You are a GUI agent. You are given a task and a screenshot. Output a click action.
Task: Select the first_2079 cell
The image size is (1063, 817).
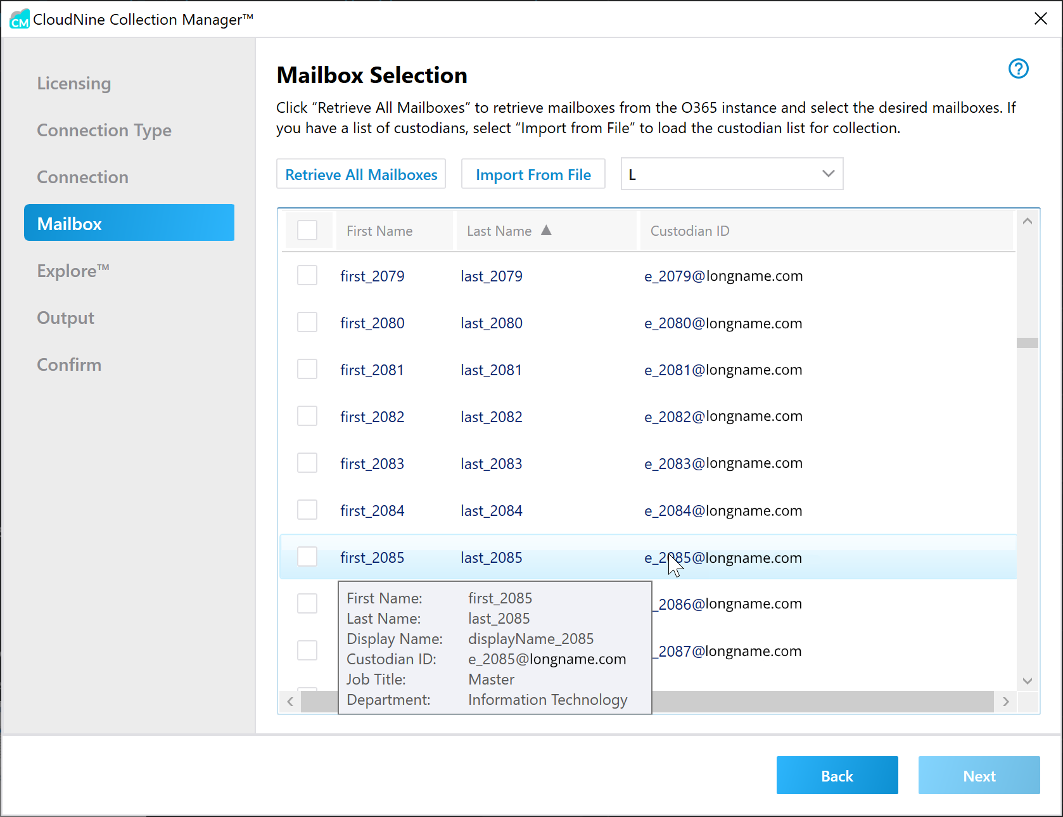click(372, 276)
